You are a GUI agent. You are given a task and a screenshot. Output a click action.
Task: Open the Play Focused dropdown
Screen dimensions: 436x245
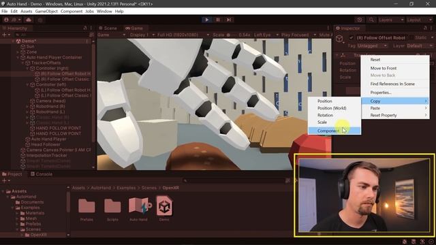click(x=298, y=35)
